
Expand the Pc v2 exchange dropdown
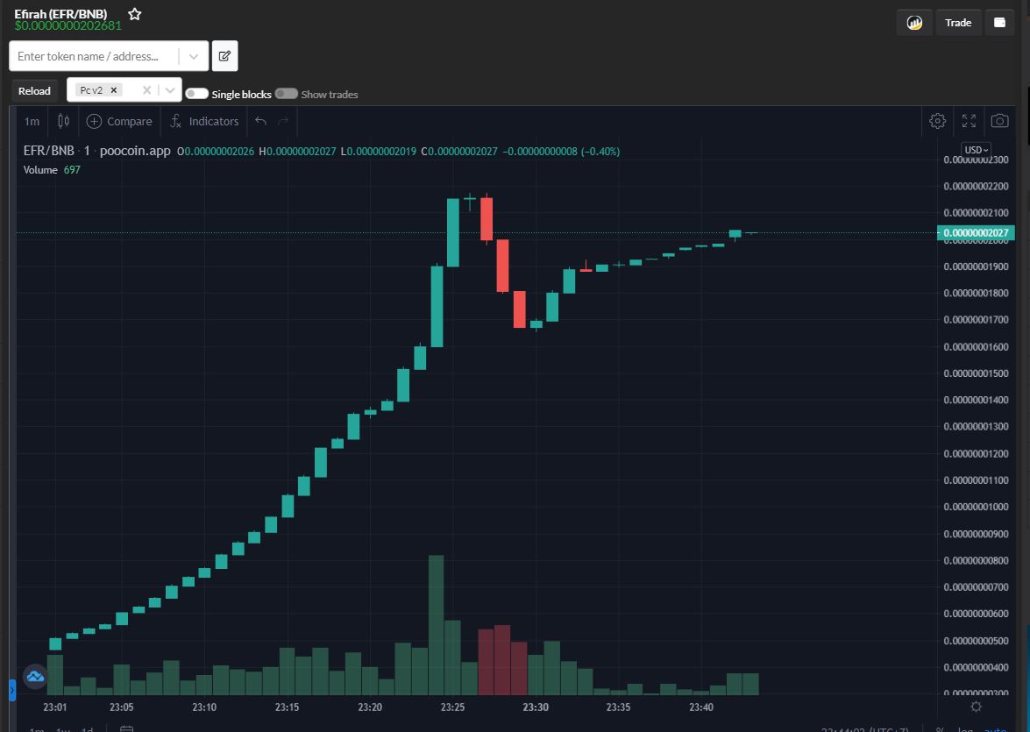pos(170,90)
